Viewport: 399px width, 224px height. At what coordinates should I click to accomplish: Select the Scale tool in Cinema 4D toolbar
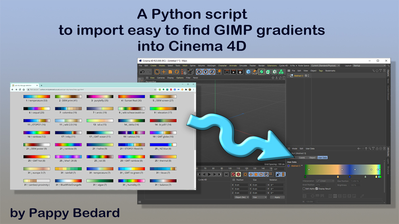click(x=170, y=72)
